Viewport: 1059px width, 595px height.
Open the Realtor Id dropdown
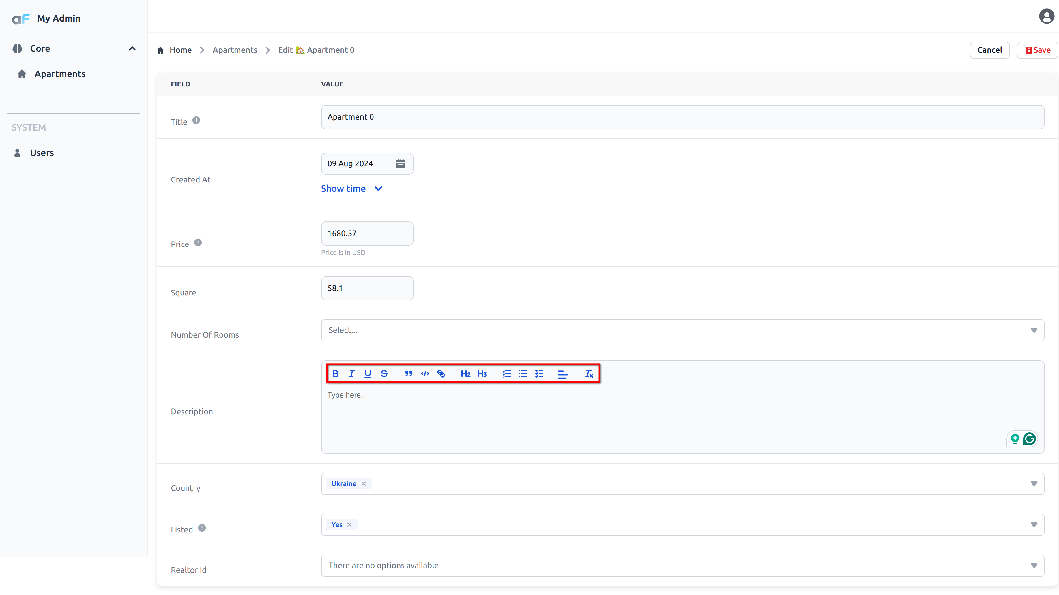coord(682,565)
